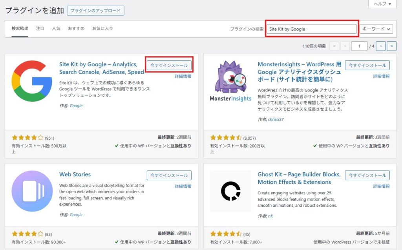Screen dimensions: 402x250
Task: Click the Site Kit star rating
Action: click(x=27, y=138)
